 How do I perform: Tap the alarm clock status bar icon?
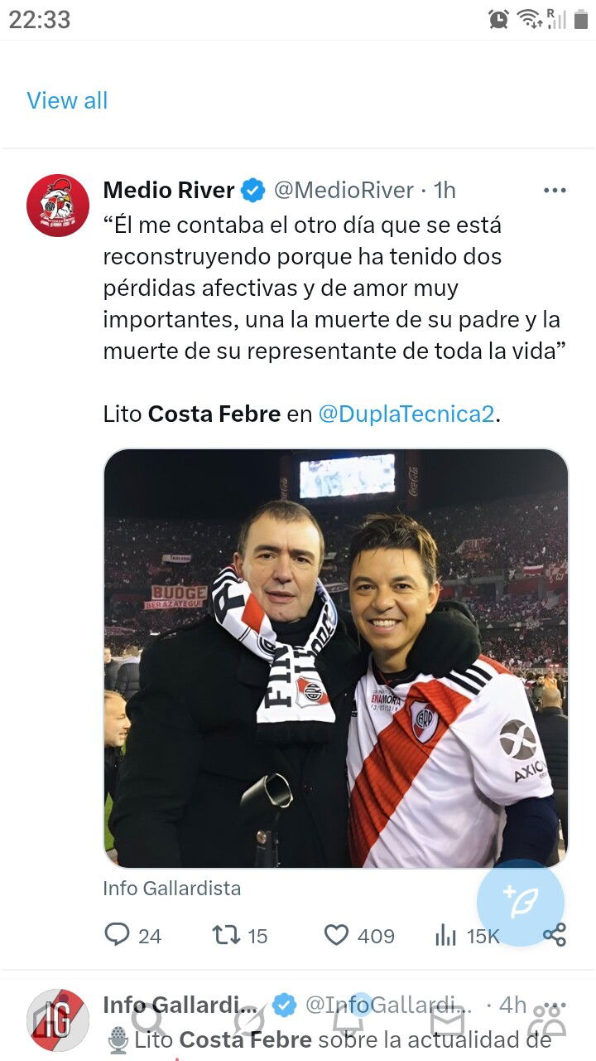[498, 19]
